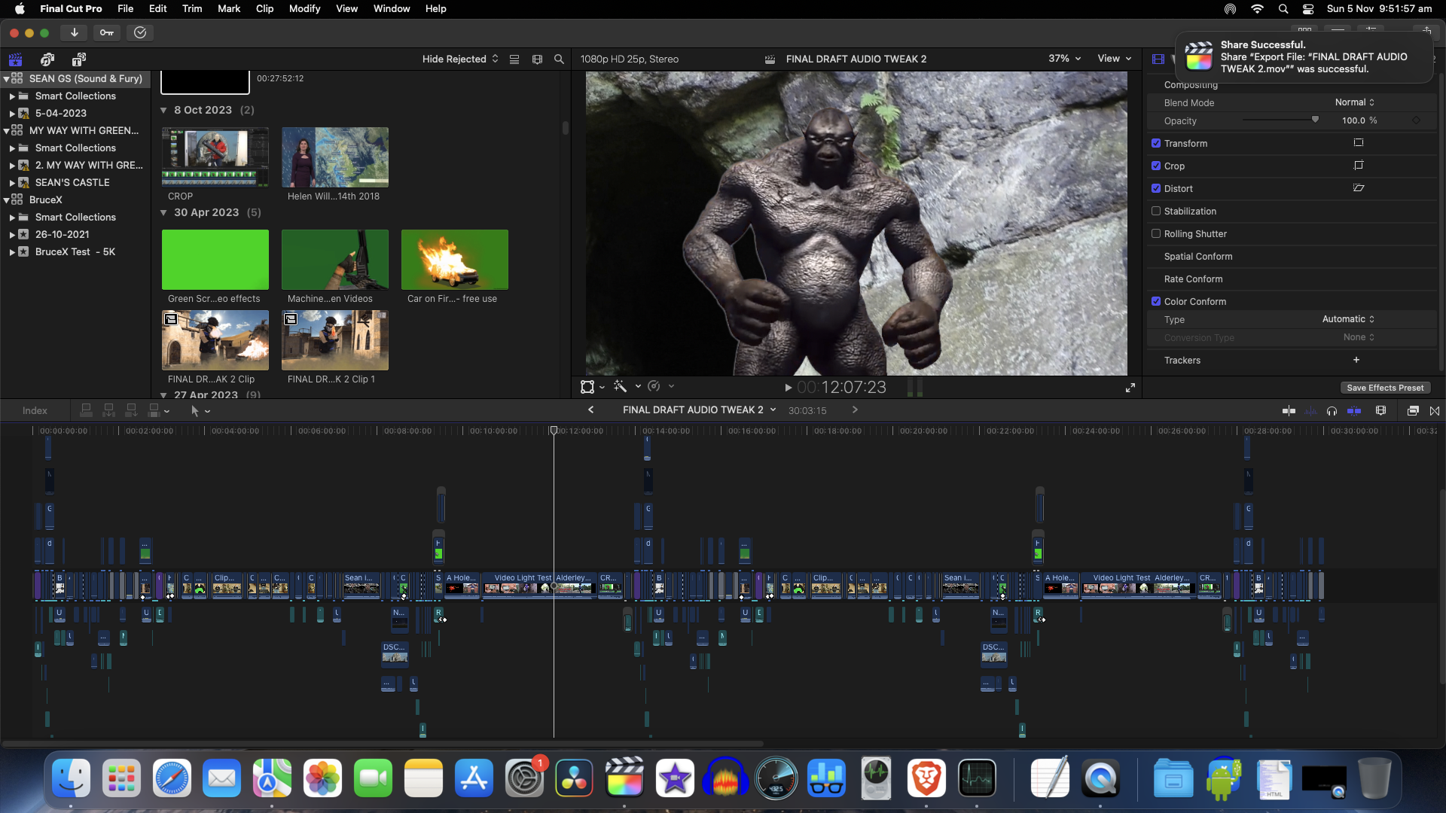Image resolution: width=1446 pixels, height=813 pixels.
Task: Click the browser search magnifier icon
Action: 559,59
